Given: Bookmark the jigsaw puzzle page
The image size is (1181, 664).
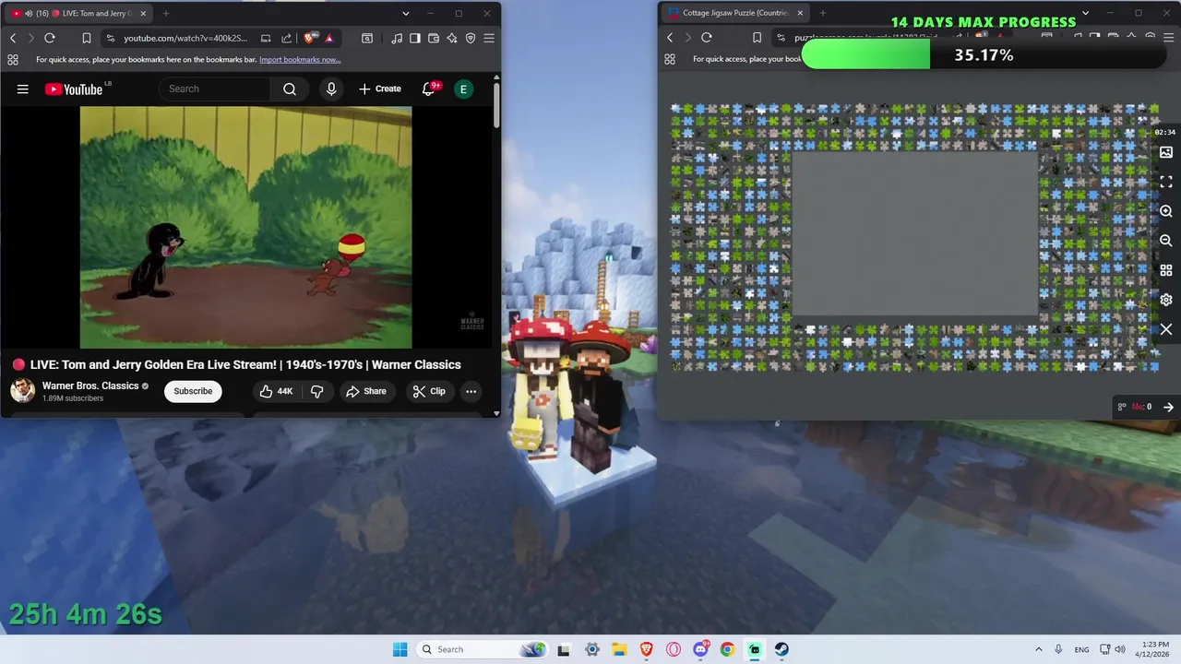Looking at the screenshot, I should tap(757, 38).
